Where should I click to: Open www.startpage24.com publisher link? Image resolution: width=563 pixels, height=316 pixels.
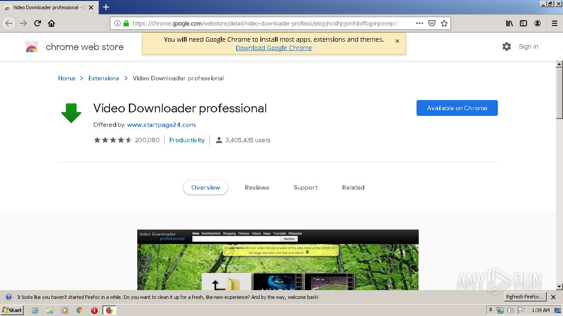click(x=161, y=125)
